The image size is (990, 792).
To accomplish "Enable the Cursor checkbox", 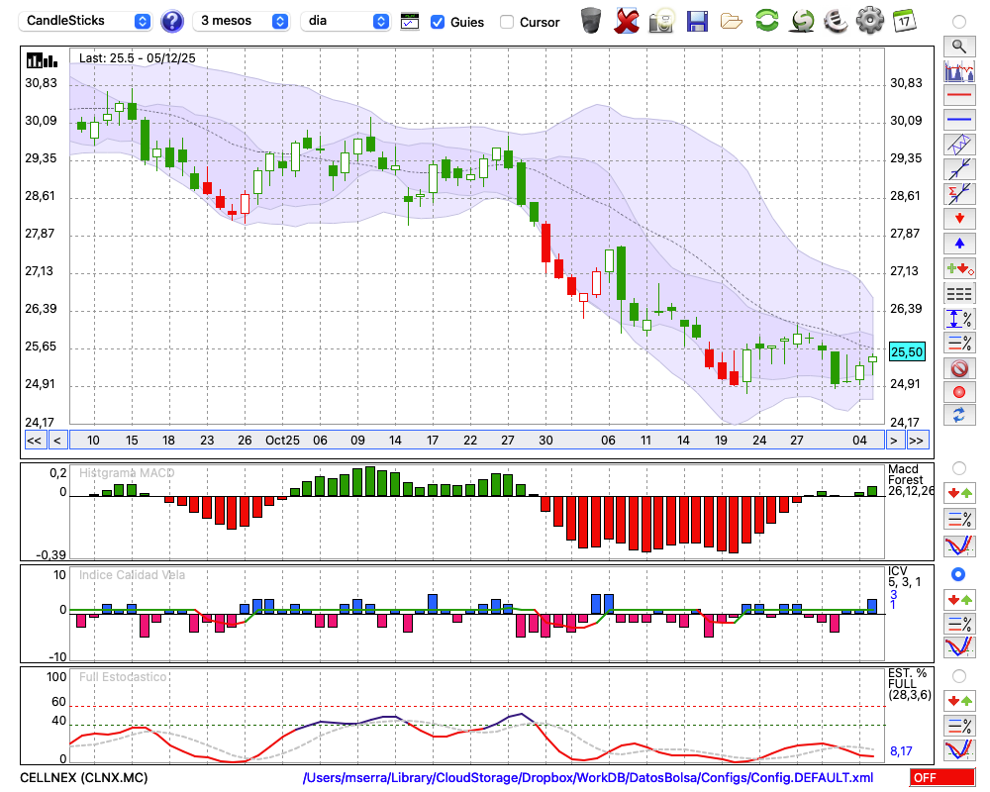I will 507,22.
